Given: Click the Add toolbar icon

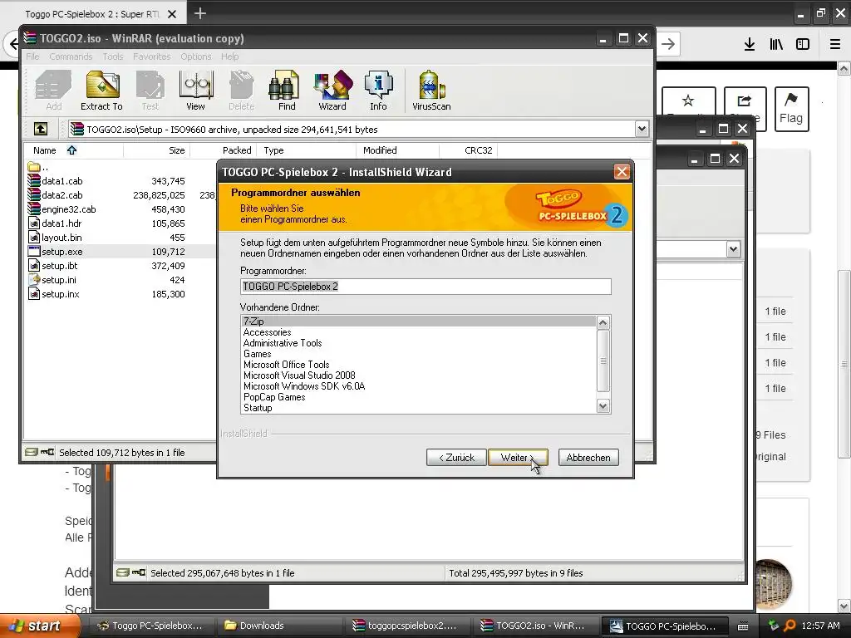Looking at the screenshot, I should pos(53,90).
